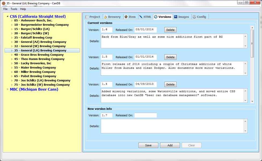Click the empty new version Released On field
The height and width of the screenshot is (161, 262).
(145, 115)
